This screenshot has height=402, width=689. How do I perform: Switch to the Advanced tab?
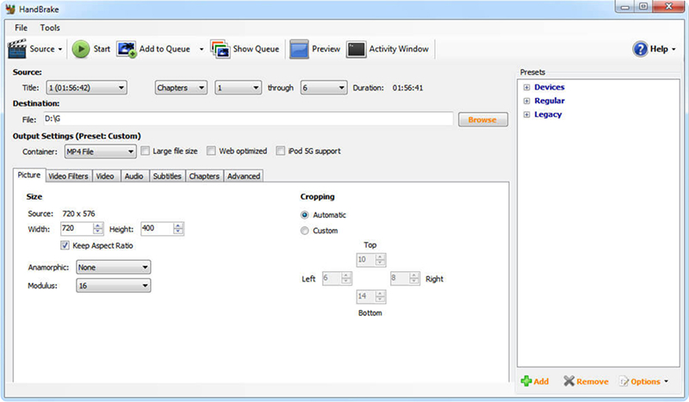click(x=244, y=176)
